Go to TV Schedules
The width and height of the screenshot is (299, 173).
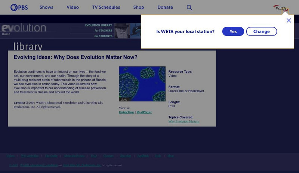(x=106, y=7)
